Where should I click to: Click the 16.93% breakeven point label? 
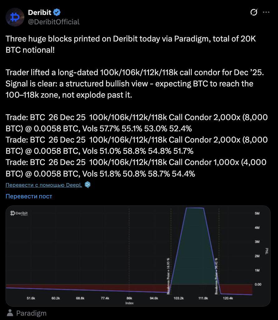(x=168, y=276)
